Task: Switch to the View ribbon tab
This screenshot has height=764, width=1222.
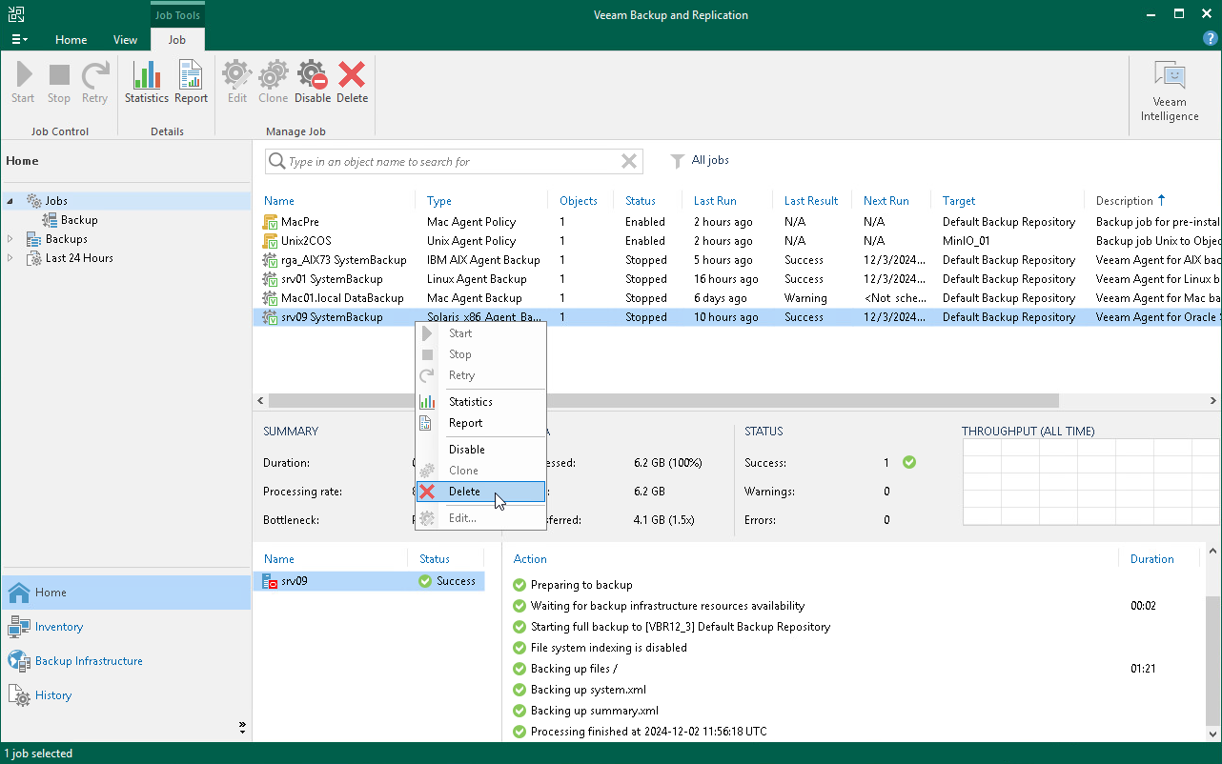Action: [125, 40]
